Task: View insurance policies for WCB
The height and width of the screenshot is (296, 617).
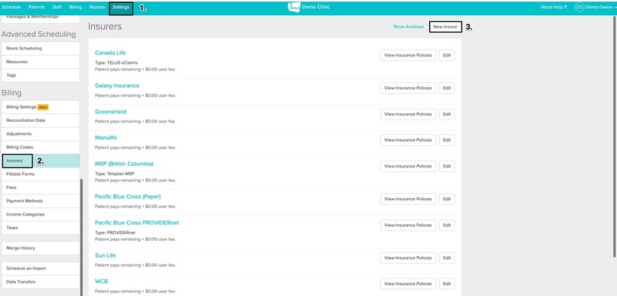Action: point(408,284)
